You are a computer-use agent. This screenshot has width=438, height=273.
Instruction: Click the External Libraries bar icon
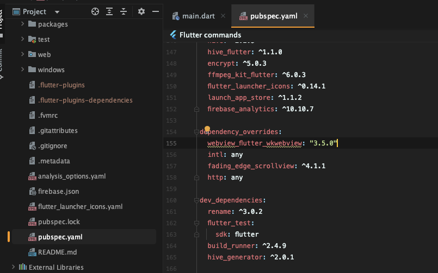point(23,267)
